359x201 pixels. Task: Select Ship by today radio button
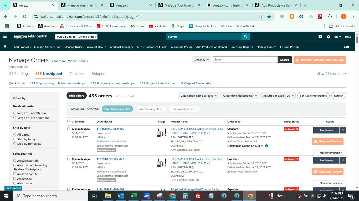click(x=15, y=139)
